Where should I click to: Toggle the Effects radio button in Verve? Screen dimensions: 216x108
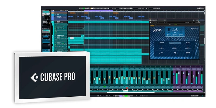(x=180, y=35)
